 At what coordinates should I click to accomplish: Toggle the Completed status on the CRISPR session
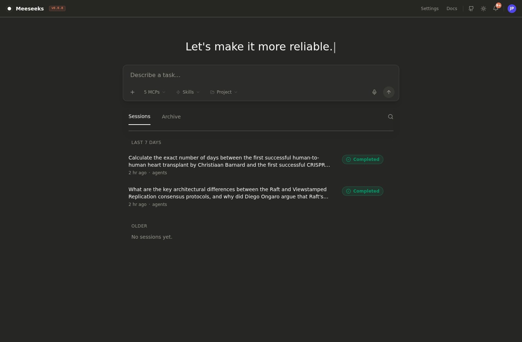point(363,159)
